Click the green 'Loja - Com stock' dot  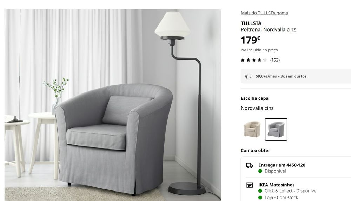pos(260,197)
